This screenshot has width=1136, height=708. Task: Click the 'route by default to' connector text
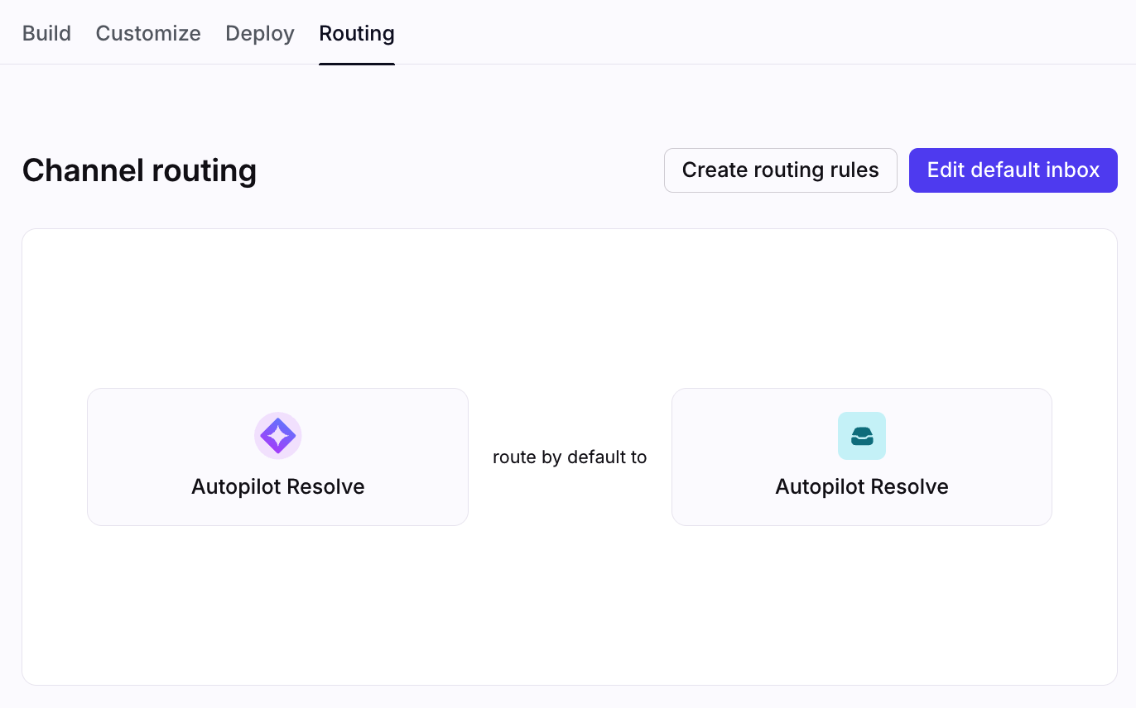pos(570,457)
